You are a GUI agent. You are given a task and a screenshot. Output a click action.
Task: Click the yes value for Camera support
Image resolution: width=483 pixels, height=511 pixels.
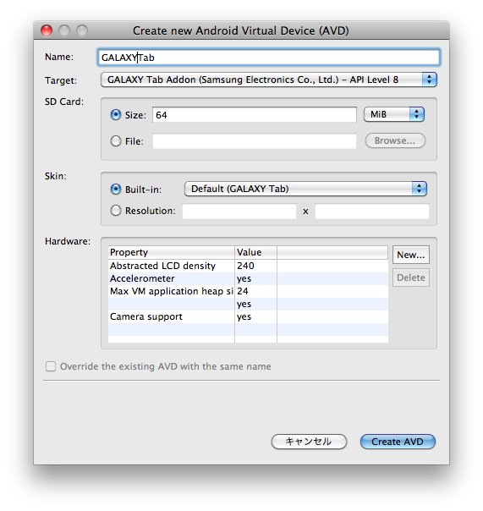(x=244, y=317)
